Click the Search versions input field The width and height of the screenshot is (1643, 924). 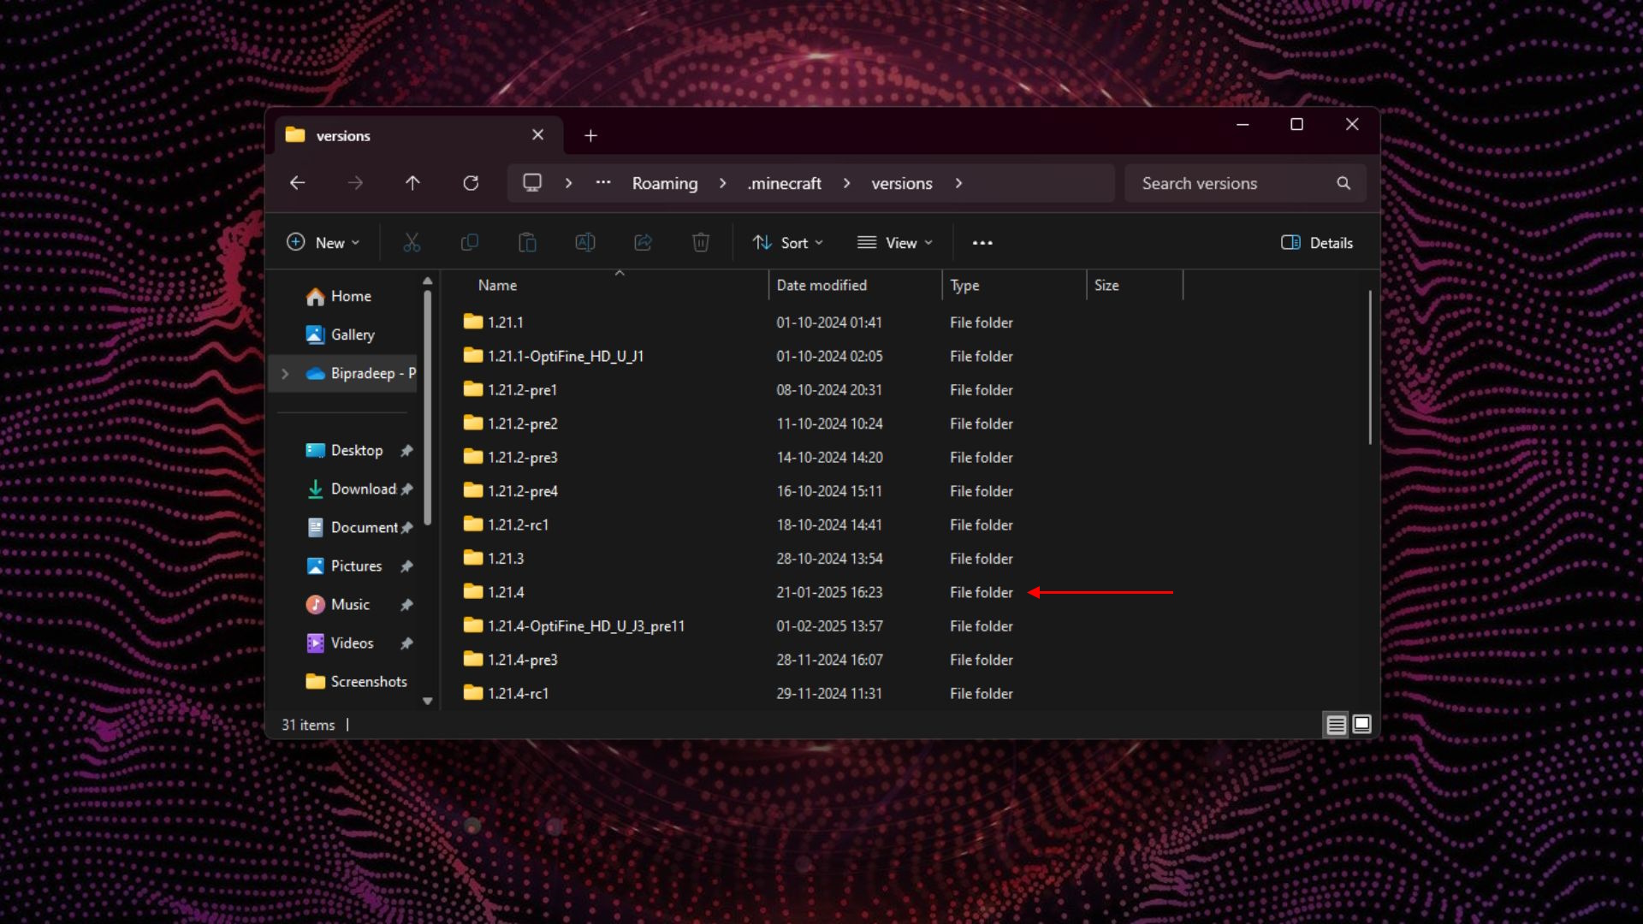point(1232,183)
